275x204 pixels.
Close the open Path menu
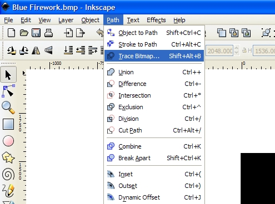113,20
